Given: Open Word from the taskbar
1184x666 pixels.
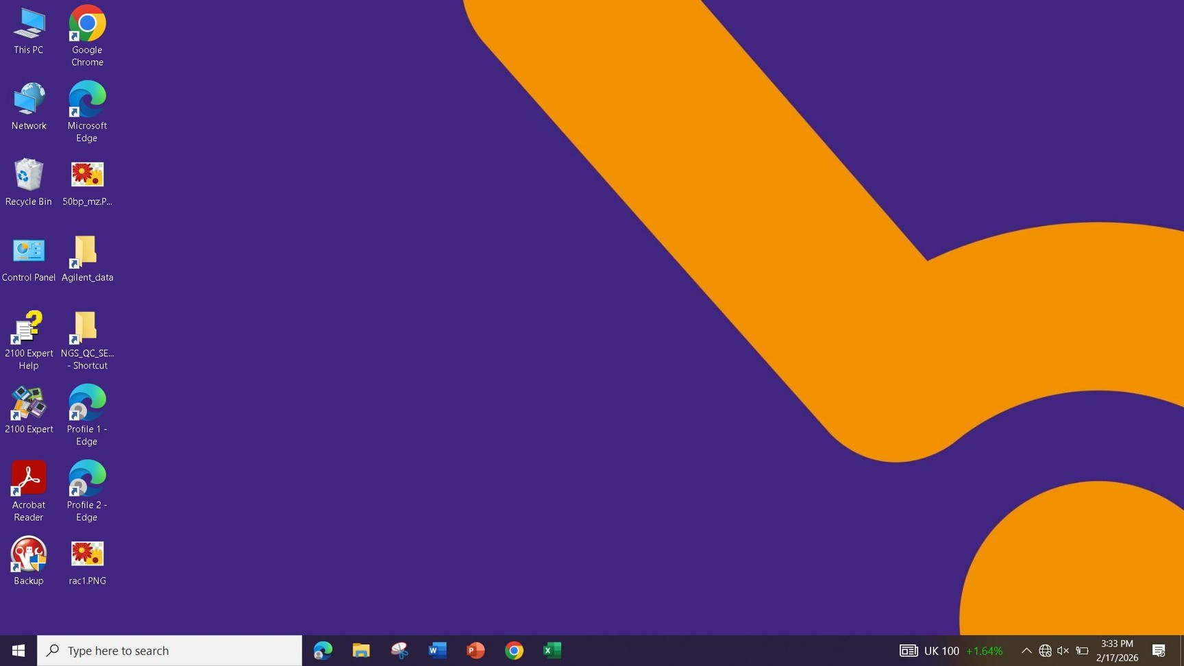Looking at the screenshot, I should pos(437,650).
